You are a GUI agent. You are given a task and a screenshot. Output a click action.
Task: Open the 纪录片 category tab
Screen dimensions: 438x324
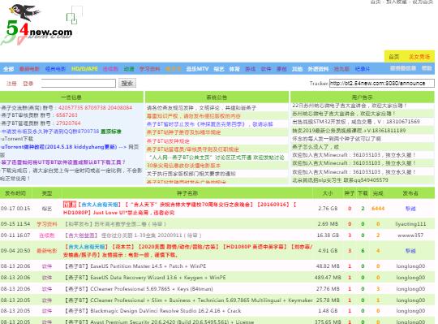(363, 69)
